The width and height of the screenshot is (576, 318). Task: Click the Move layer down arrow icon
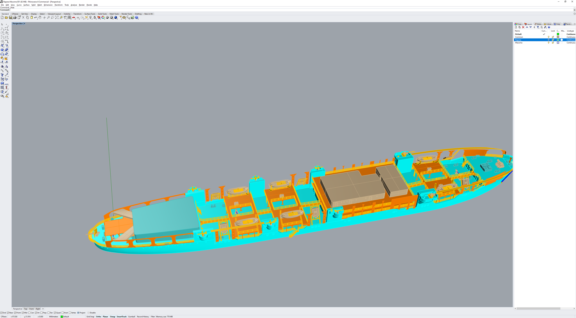coord(530,27)
